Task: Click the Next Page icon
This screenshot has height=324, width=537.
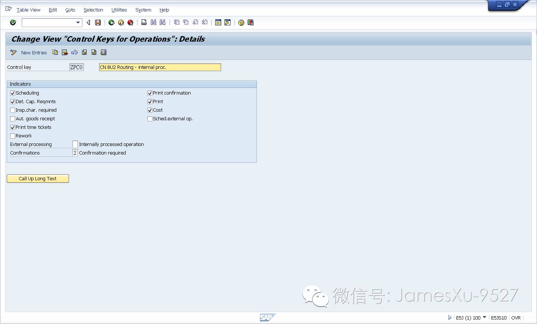Action: pyautogui.click(x=195, y=22)
